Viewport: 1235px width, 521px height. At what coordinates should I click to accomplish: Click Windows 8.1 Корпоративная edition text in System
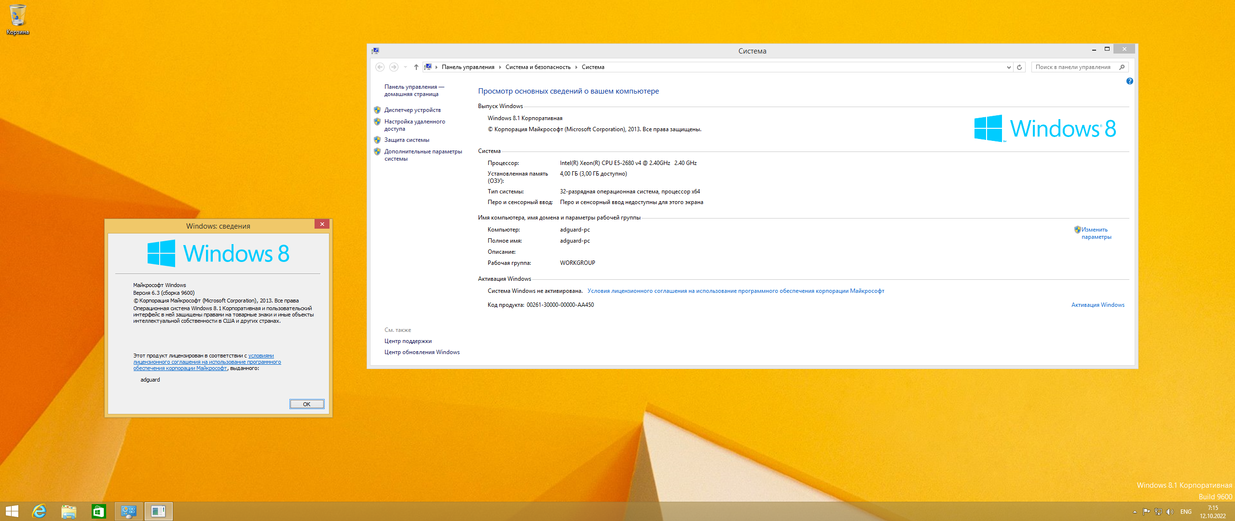tap(525, 118)
